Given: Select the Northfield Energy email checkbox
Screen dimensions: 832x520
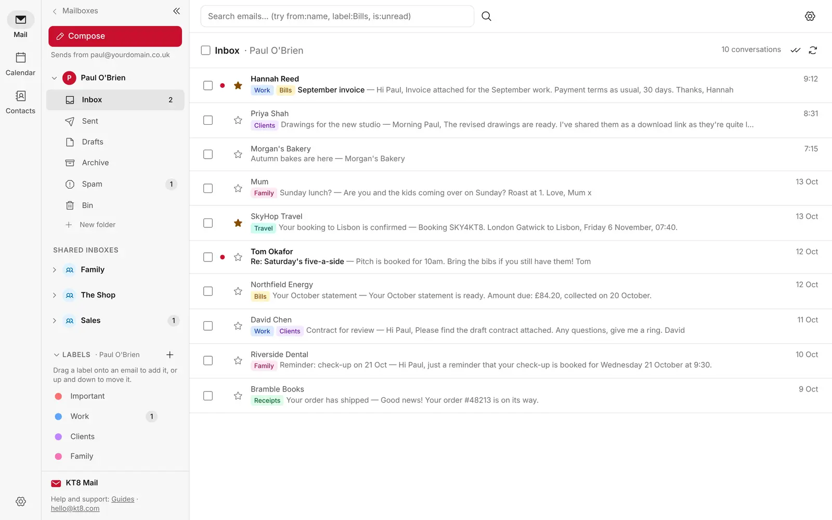Looking at the screenshot, I should click(208, 291).
